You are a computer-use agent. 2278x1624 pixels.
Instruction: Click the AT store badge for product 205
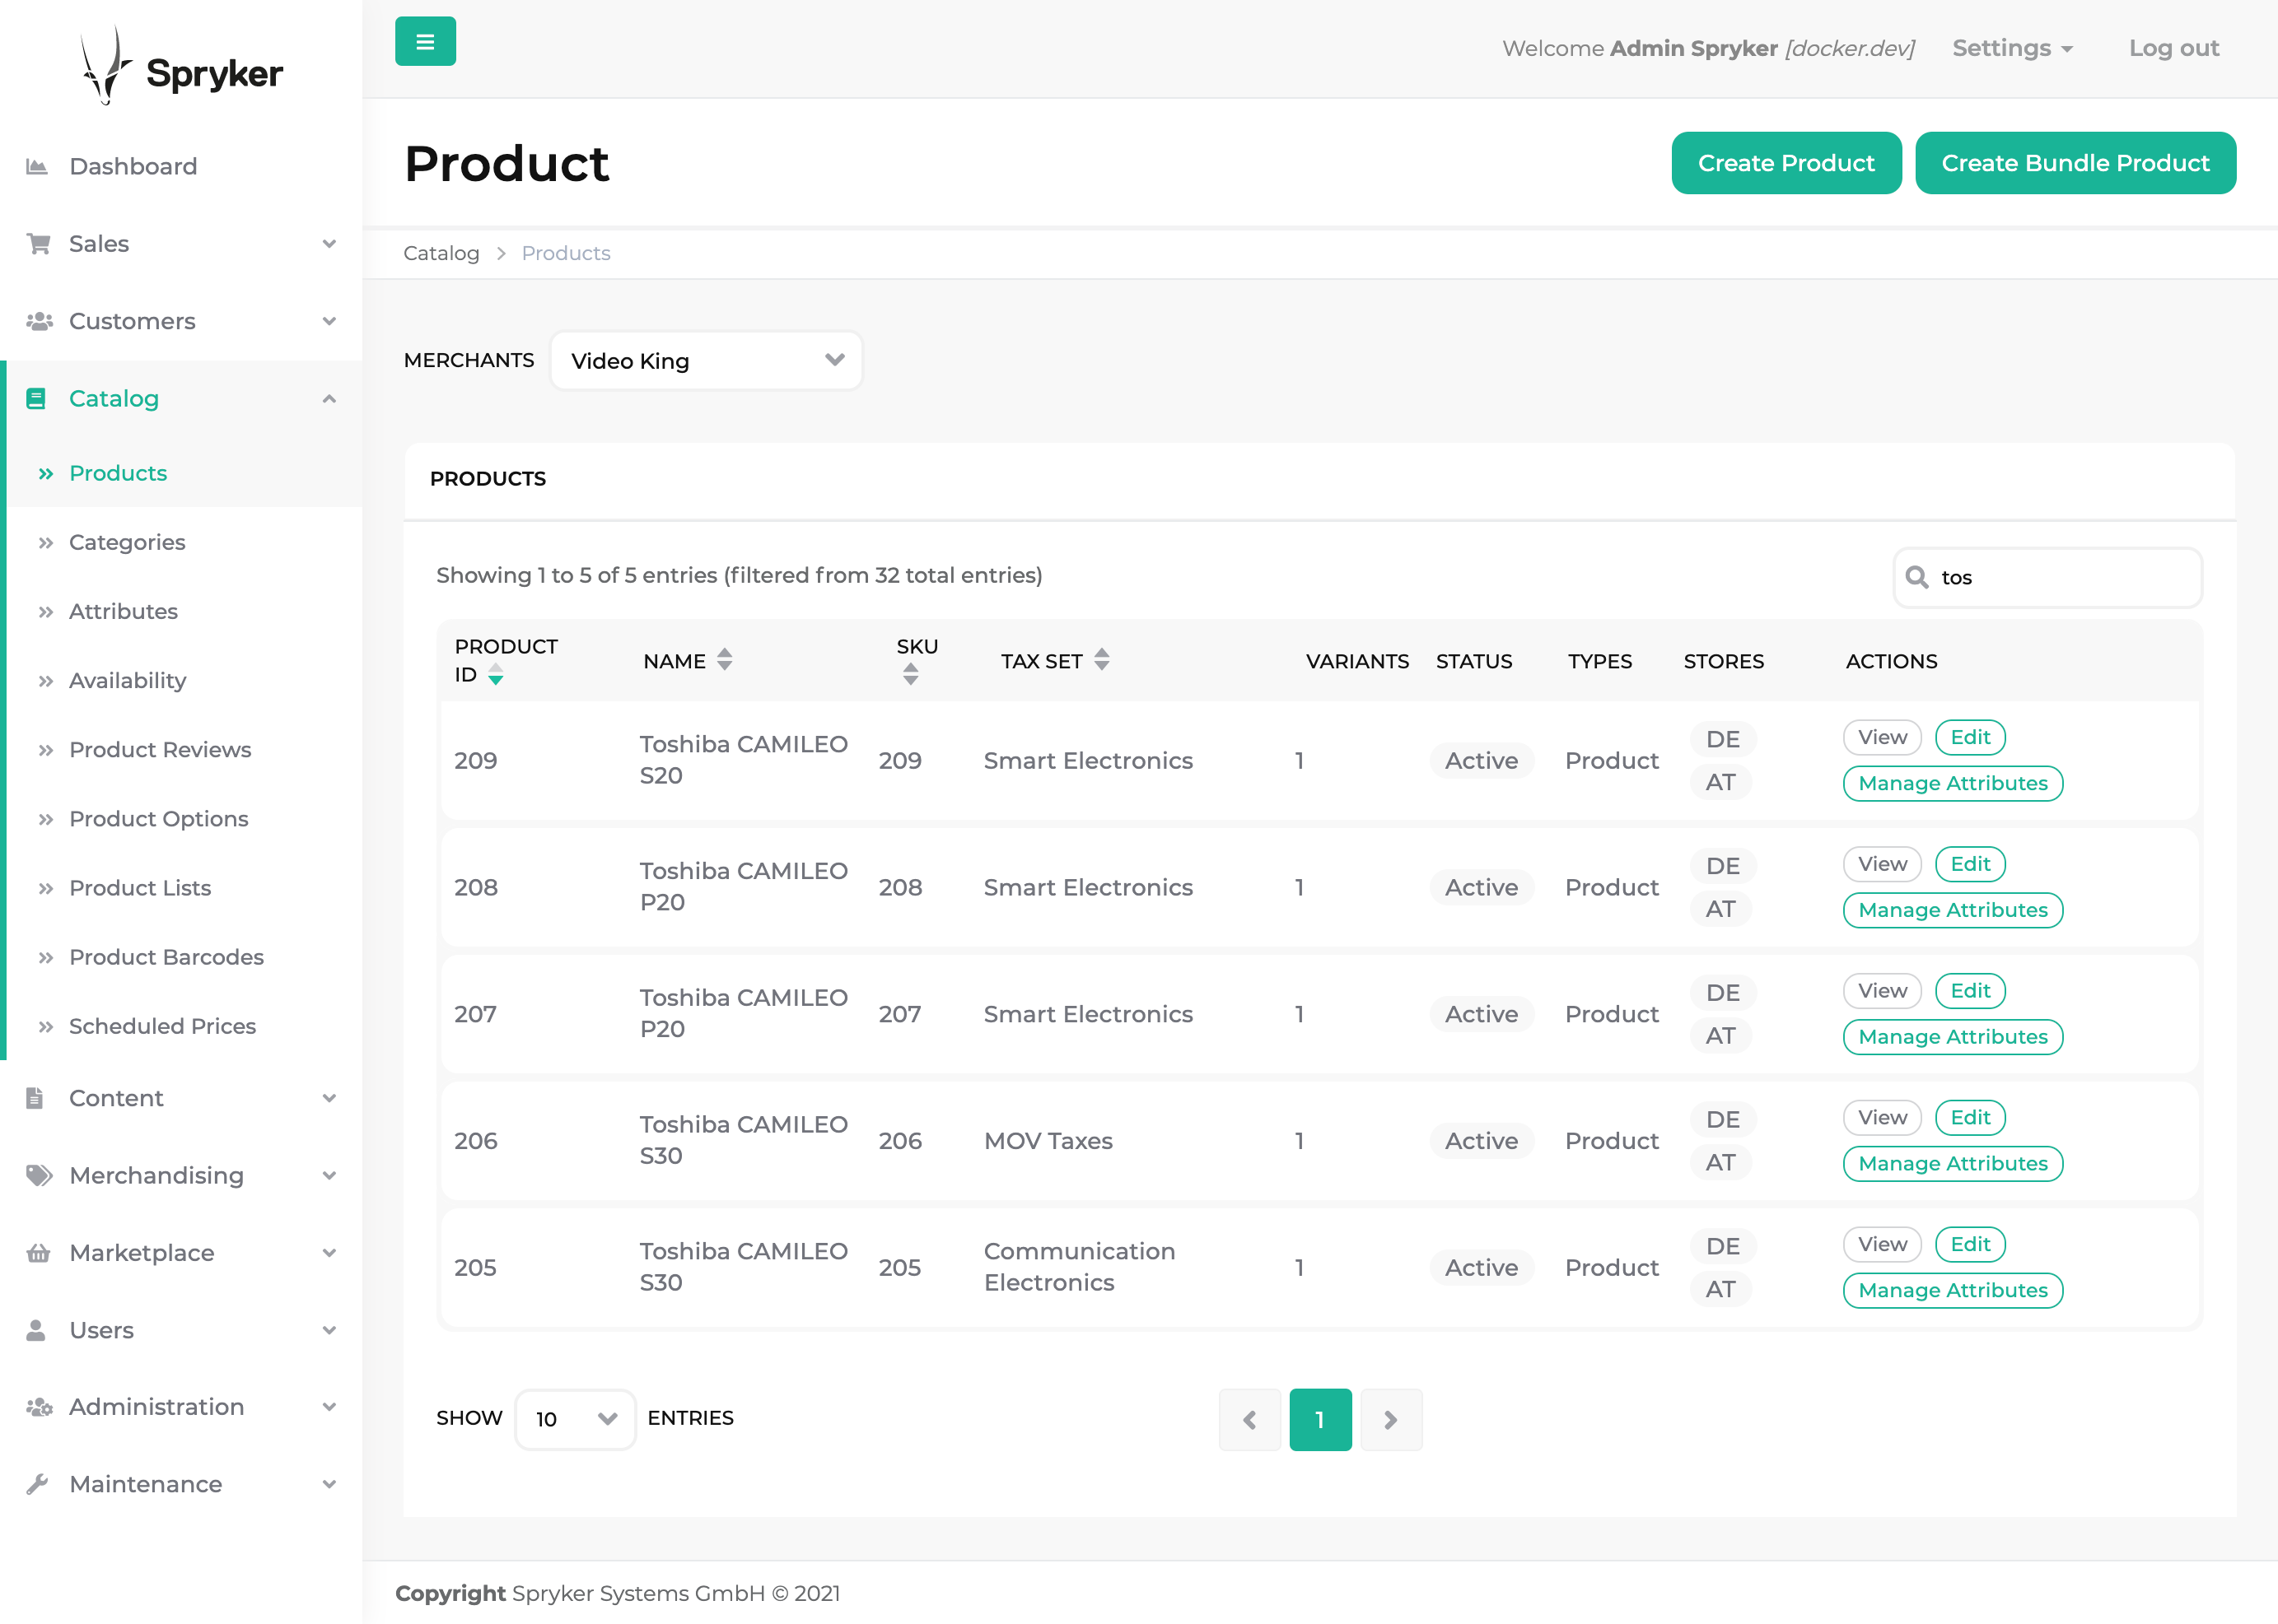(1720, 1290)
